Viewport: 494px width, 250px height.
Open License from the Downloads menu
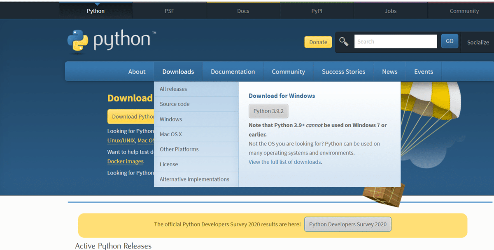(x=196, y=164)
